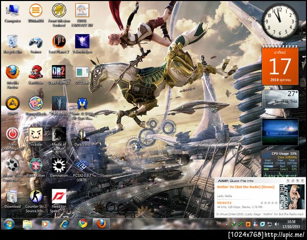This screenshot has height=240, width=307.
Task: Click the 44 kHz 128 kbps info line
Action: [240, 207]
